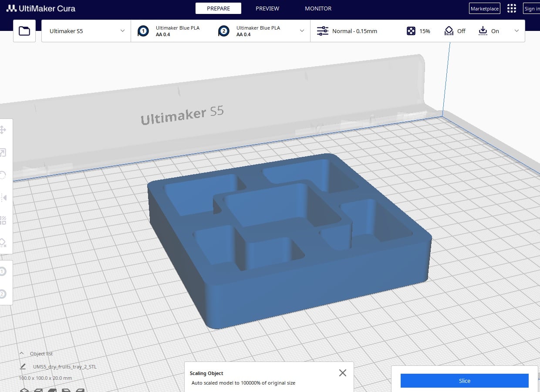
Task: Open the Marketplace
Action: point(485,8)
